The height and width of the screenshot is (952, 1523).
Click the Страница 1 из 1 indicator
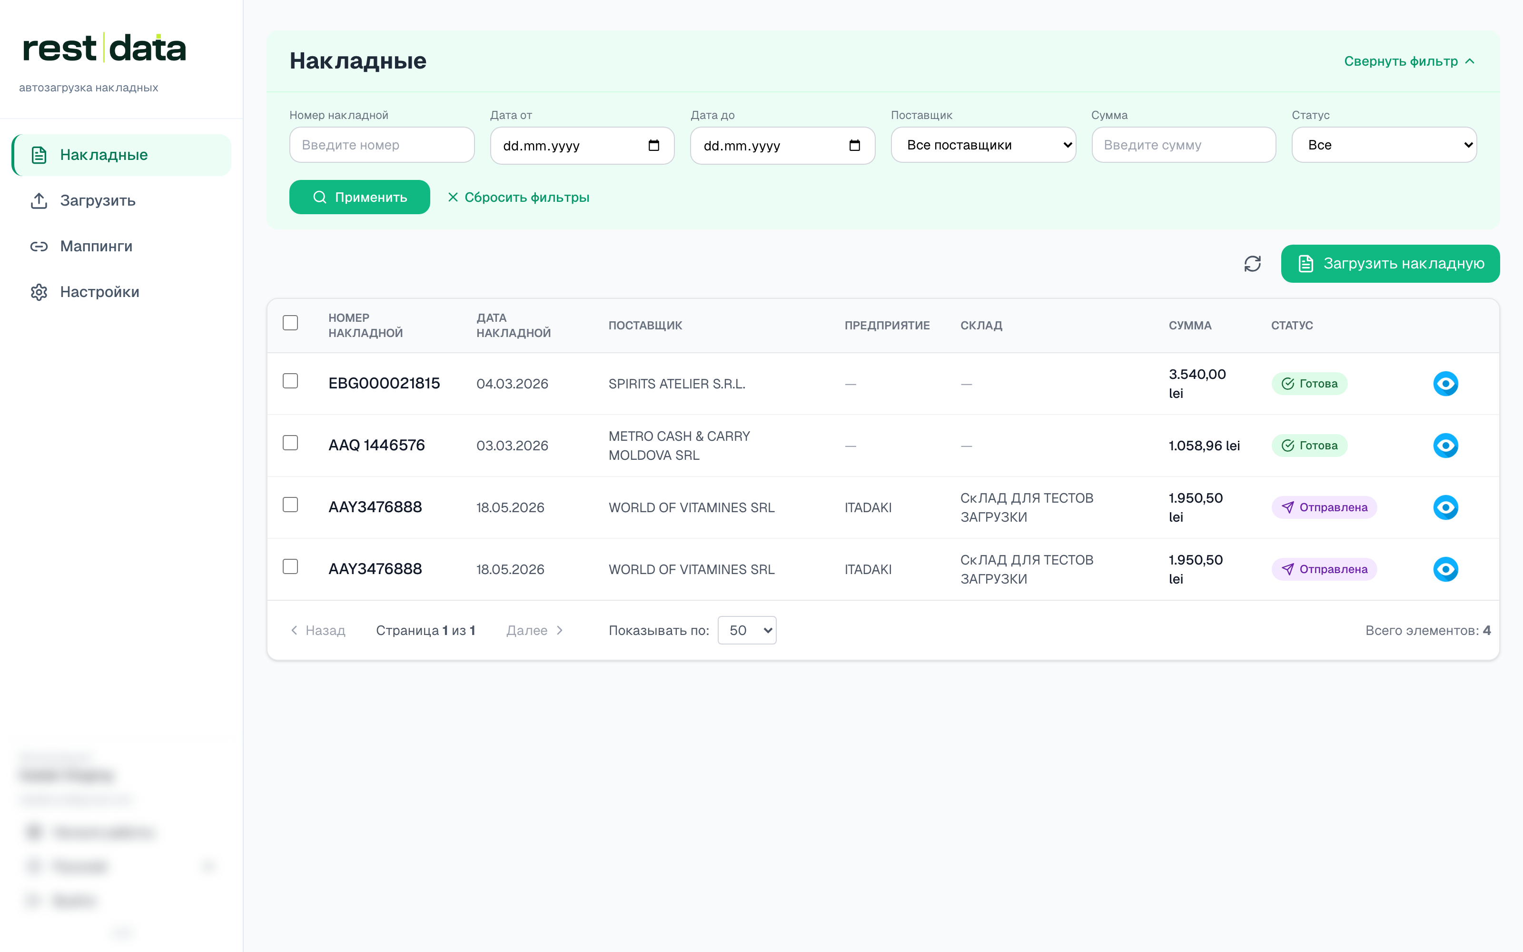(x=425, y=630)
